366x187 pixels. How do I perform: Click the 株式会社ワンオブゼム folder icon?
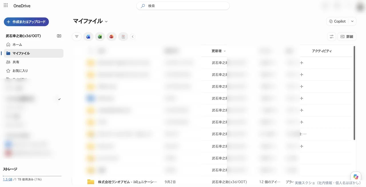tap(91, 182)
